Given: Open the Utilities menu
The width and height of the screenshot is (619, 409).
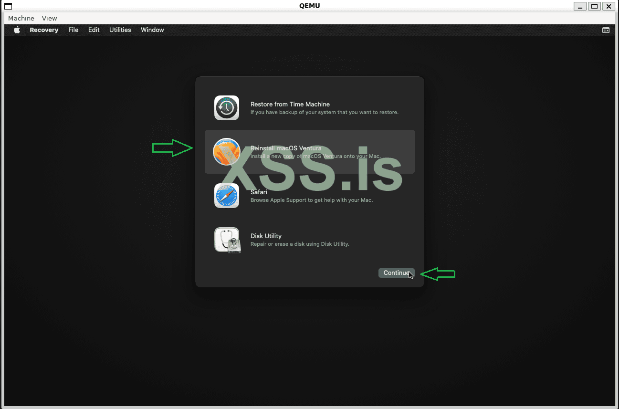Looking at the screenshot, I should coord(120,30).
